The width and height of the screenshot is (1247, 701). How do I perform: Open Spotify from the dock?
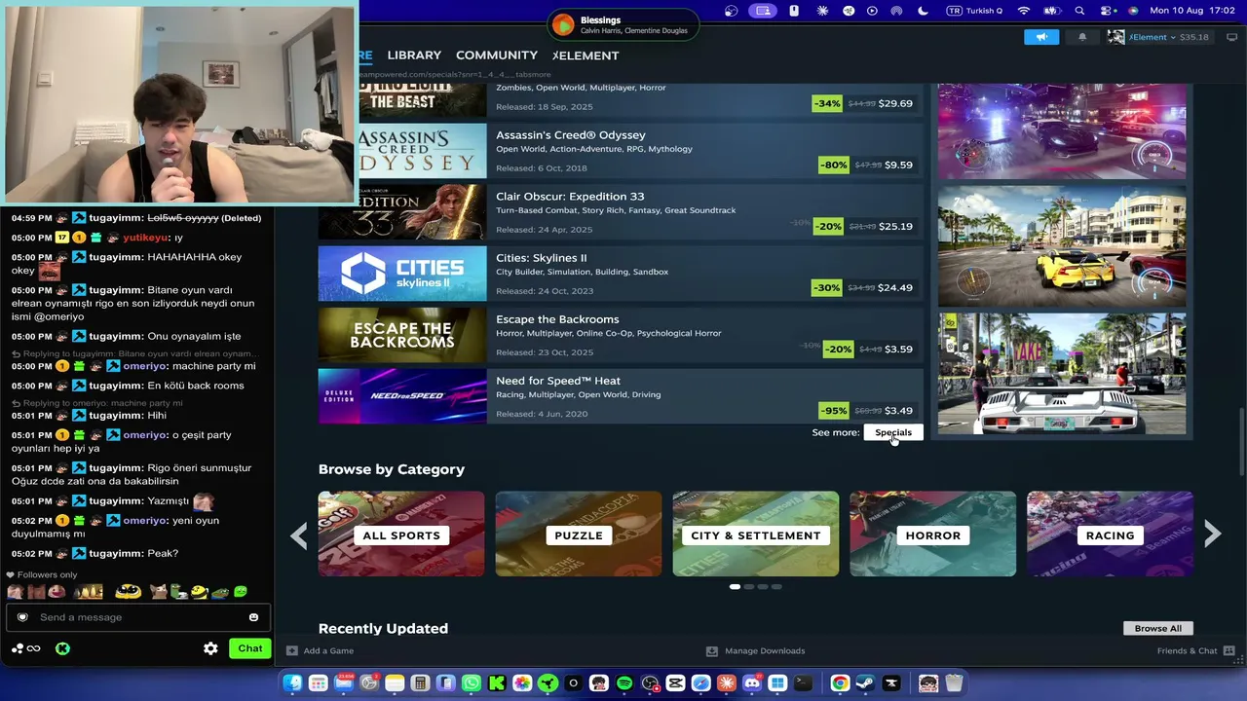click(x=624, y=683)
